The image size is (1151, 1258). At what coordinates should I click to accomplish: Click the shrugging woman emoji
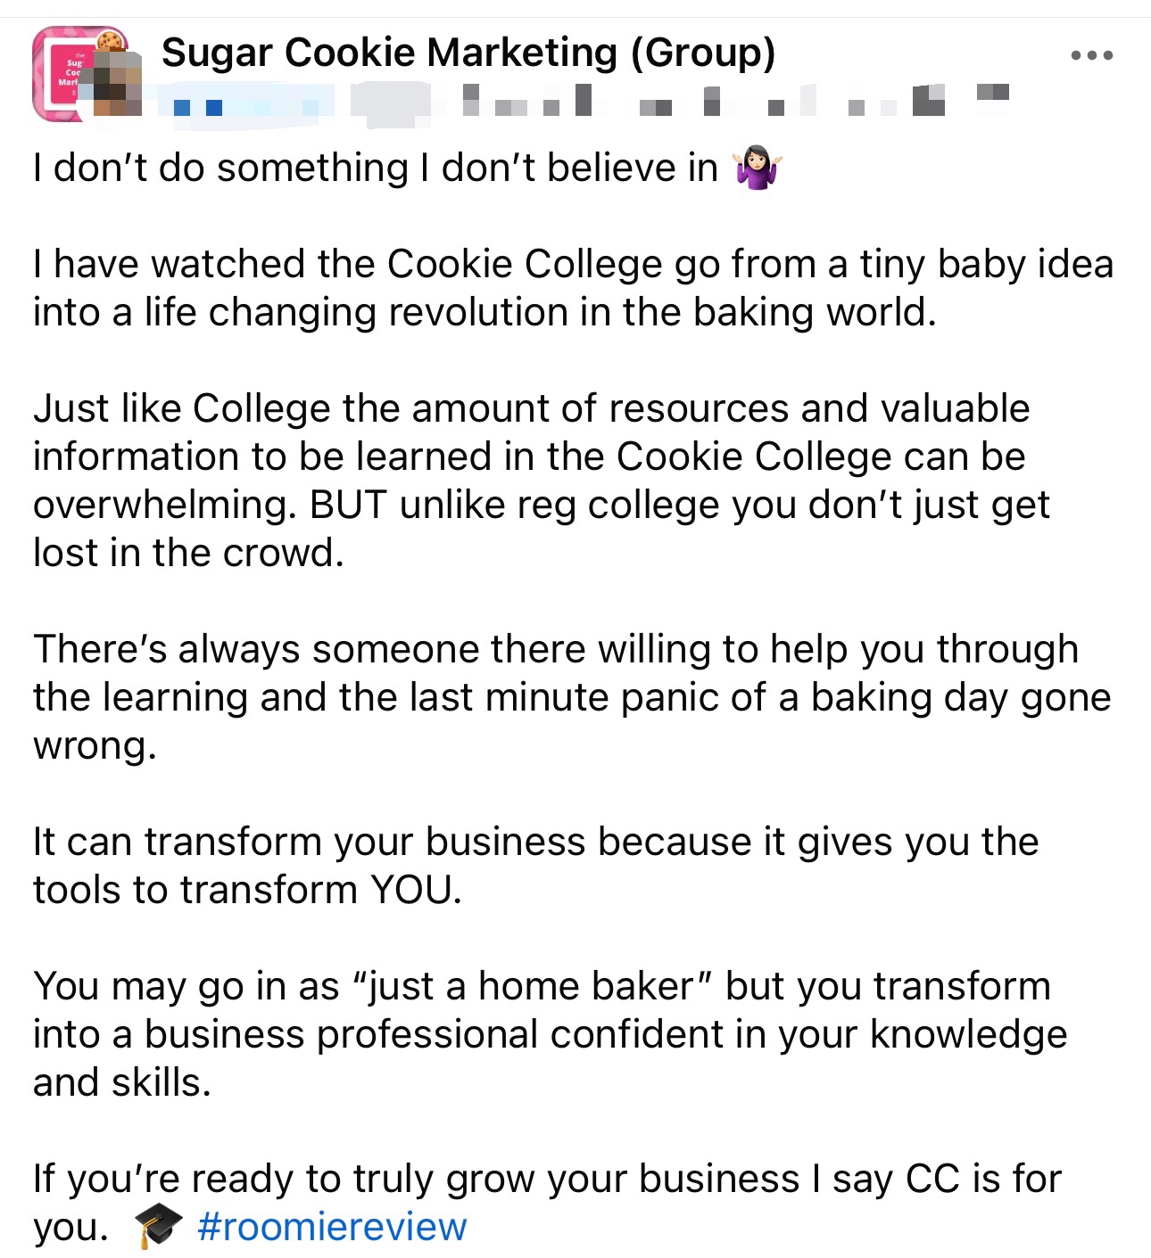[757, 169]
